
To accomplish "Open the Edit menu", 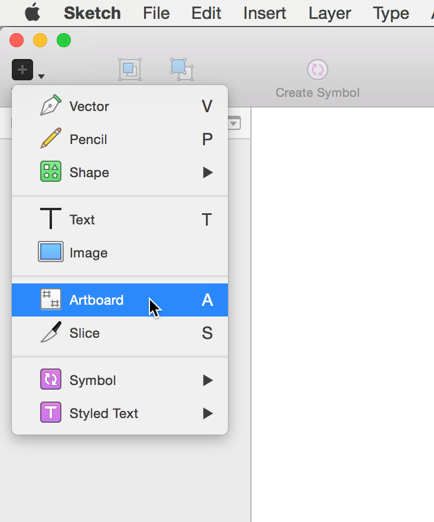I will [207, 13].
